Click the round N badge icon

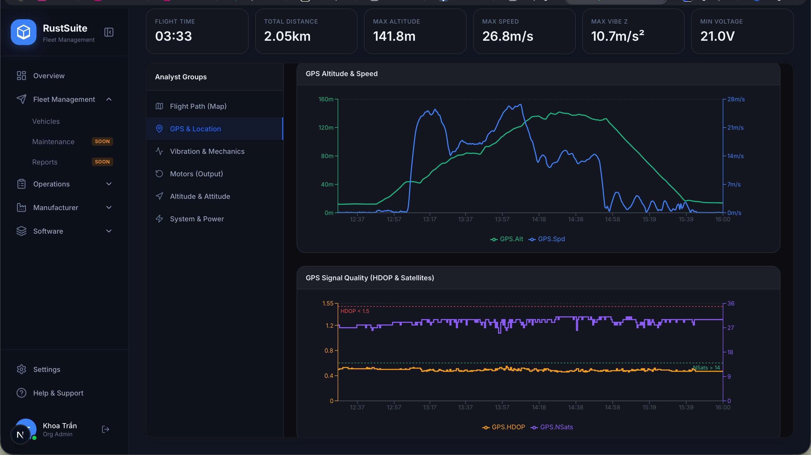20,435
